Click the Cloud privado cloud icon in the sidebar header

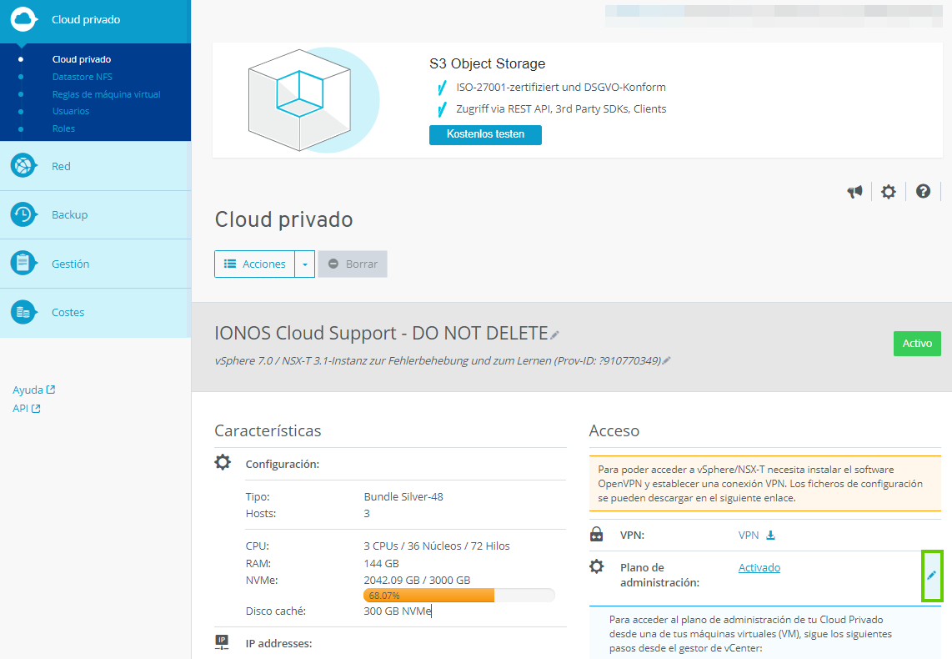[23, 19]
